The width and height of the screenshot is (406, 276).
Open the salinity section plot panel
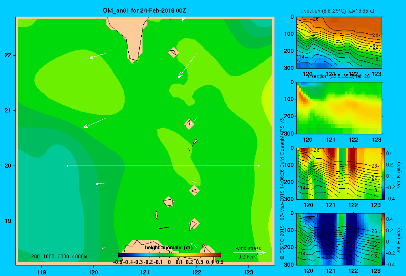click(x=339, y=108)
